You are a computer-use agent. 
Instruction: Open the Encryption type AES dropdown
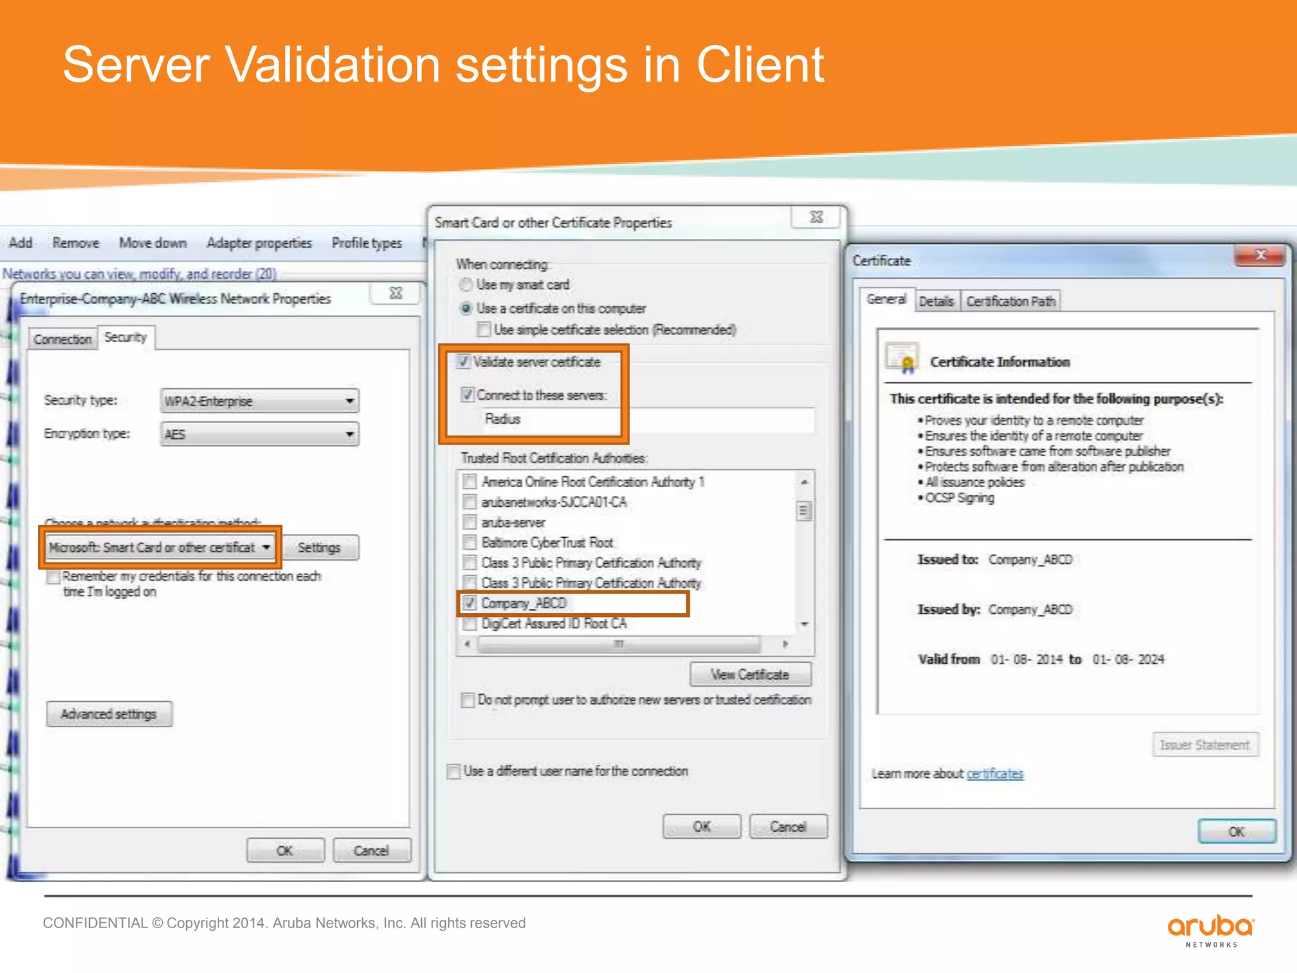[x=260, y=434]
